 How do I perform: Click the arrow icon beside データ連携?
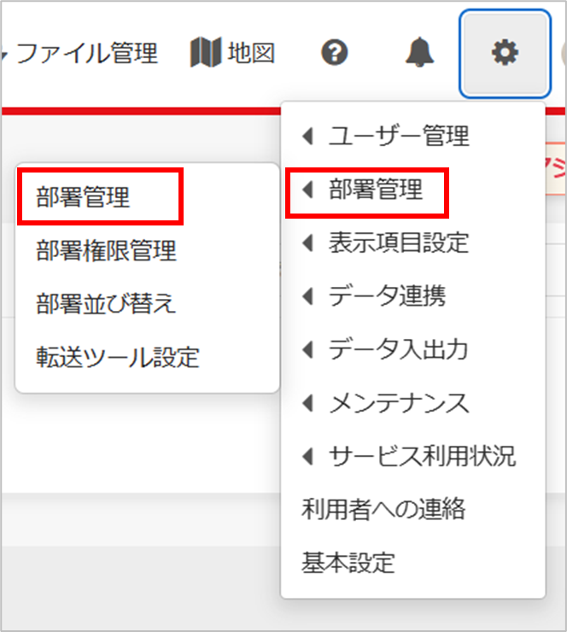308,296
